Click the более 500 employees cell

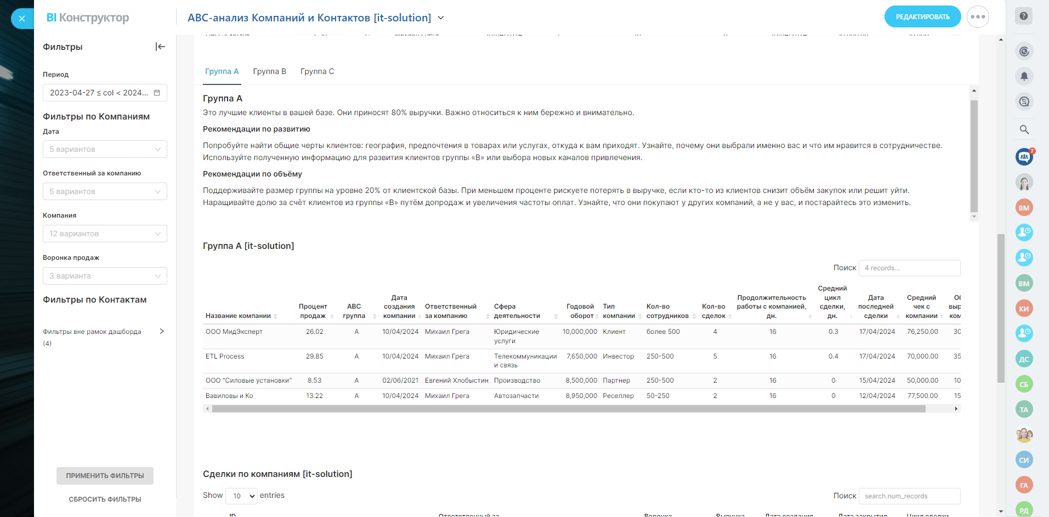(663, 332)
